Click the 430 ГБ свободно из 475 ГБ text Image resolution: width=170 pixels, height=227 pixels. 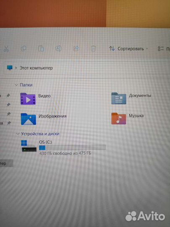click(65, 153)
